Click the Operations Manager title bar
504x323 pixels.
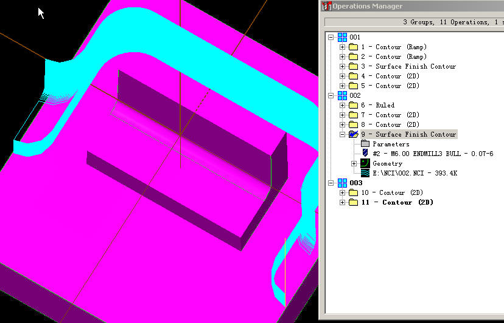click(x=412, y=6)
